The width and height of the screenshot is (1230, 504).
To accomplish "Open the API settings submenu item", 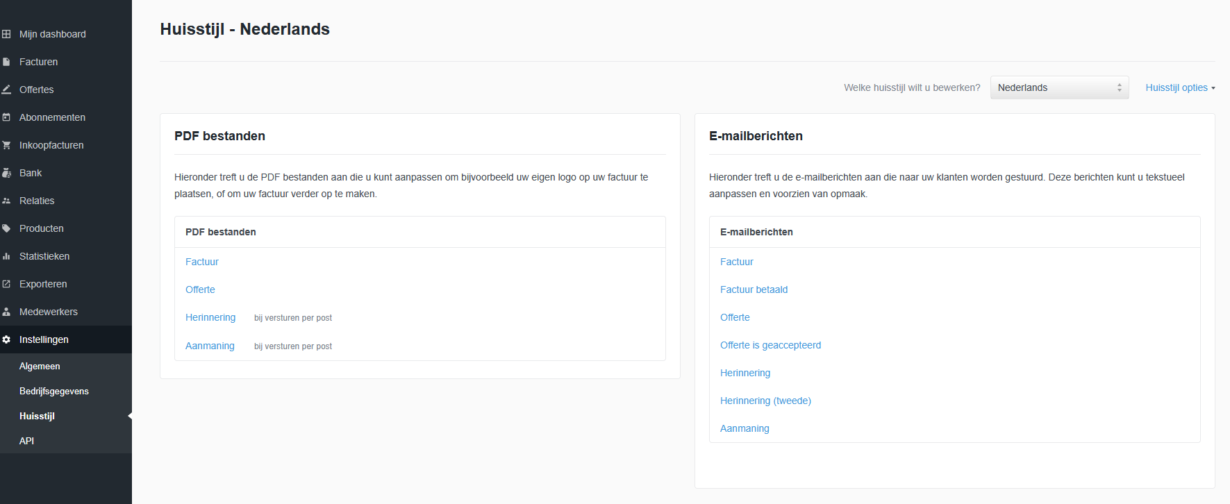I will 26,441.
